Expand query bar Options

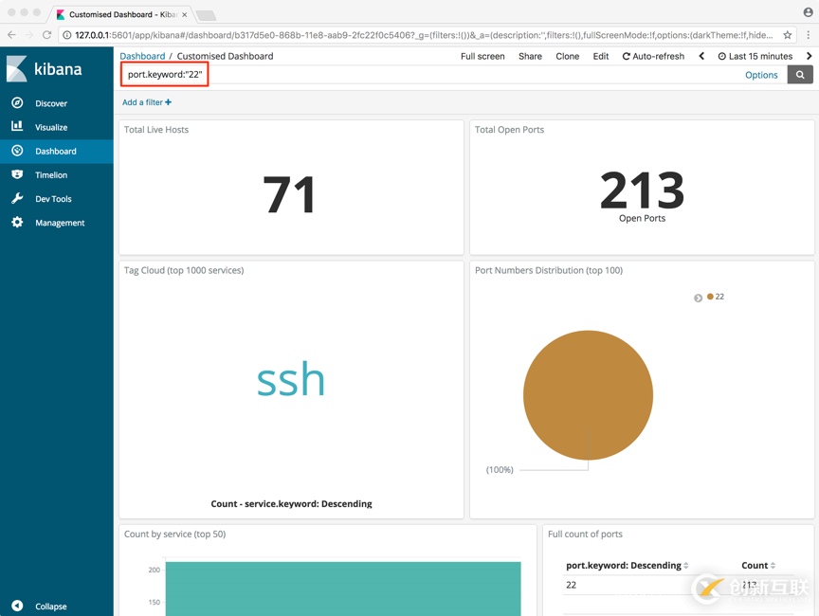point(760,75)
